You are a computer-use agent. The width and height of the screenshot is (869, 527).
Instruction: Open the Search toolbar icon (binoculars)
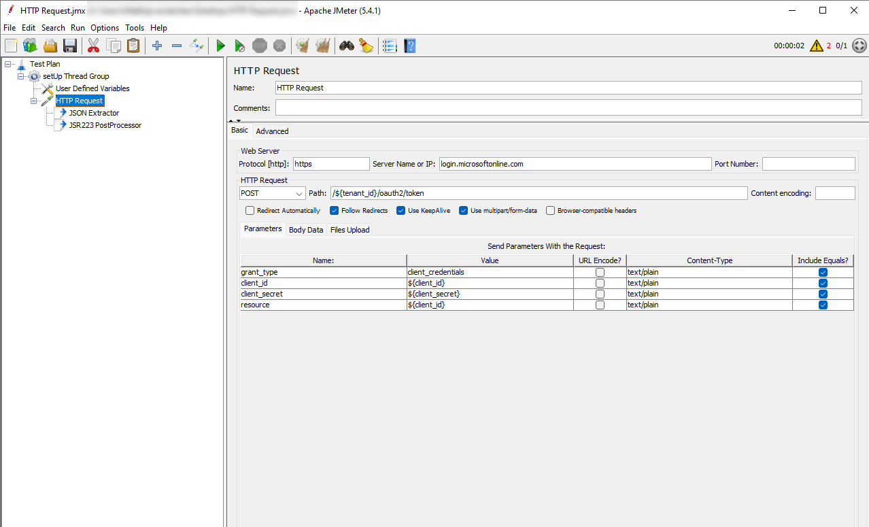346,46
